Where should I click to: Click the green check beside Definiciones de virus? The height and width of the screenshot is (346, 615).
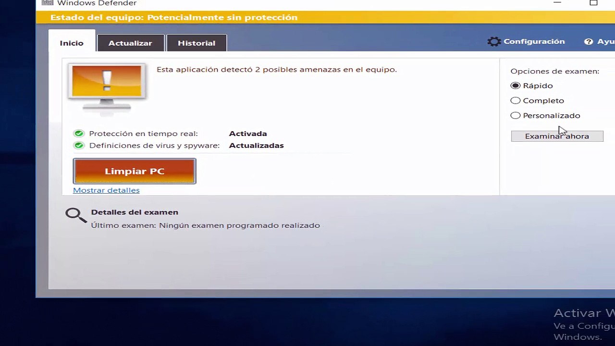coord(79,145)
